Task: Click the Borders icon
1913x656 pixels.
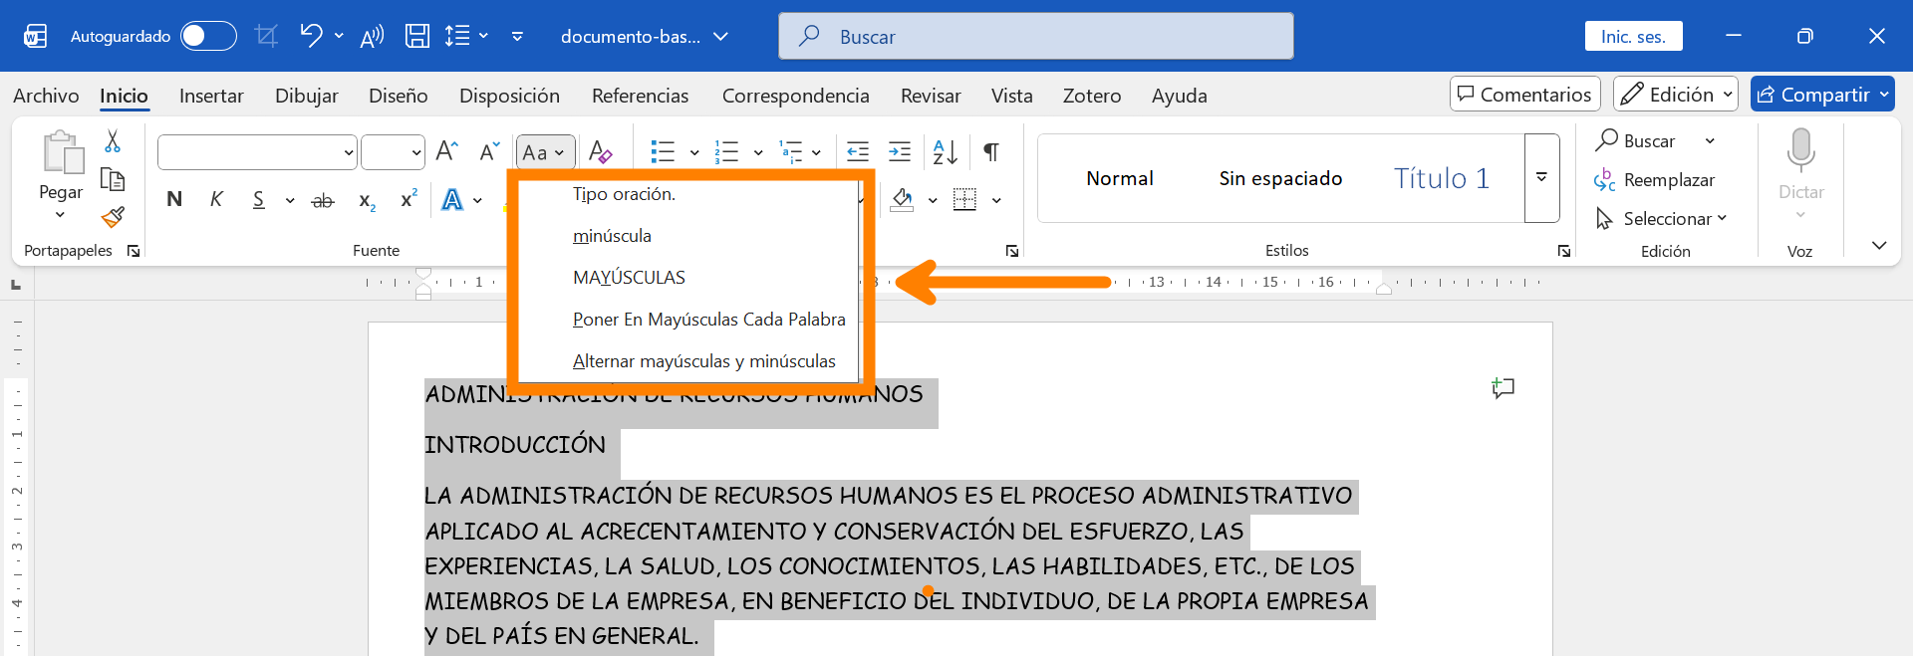Action: click(965, 199)
